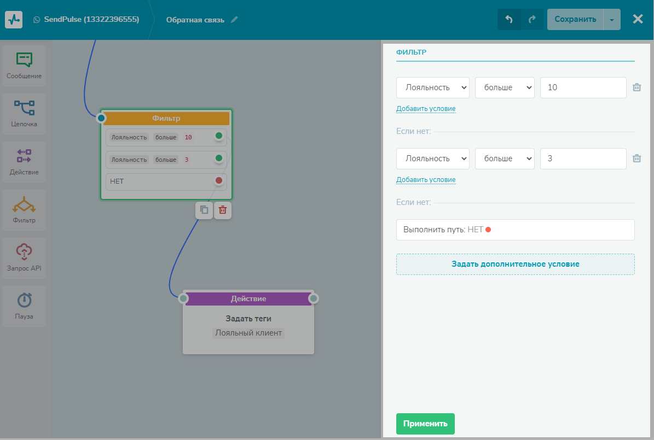Open the first Лояльность variable dropdown

432,87
